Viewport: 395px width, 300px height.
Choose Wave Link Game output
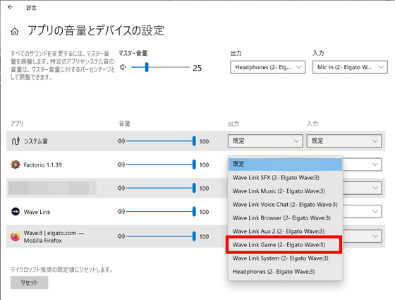tap(284, 244)
